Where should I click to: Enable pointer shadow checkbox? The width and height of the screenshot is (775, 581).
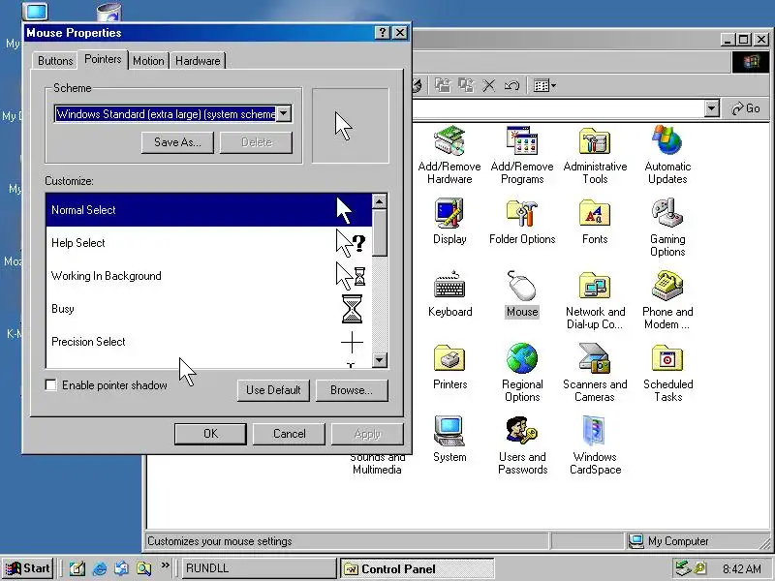pyautogui.click(x=51, y=384)
